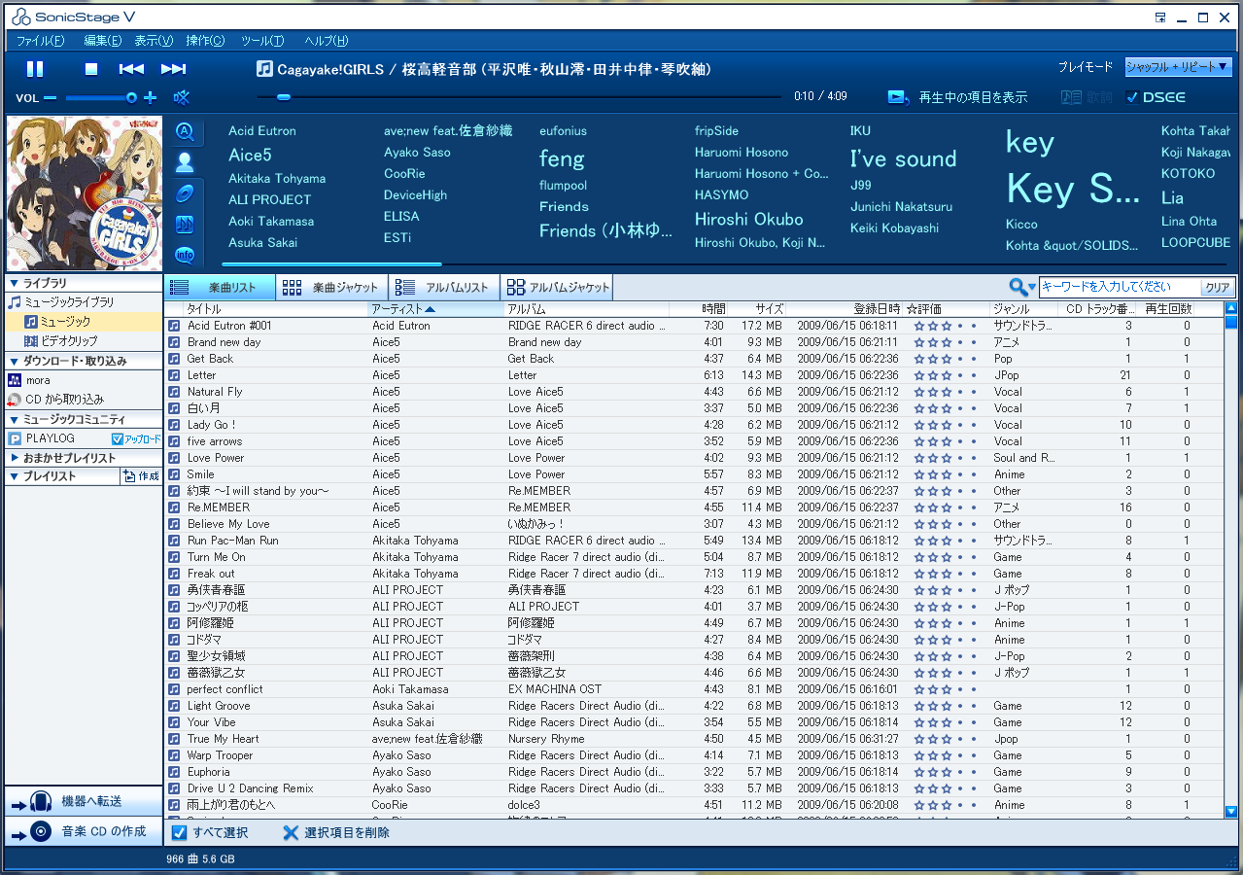Click the music icon of Acid Eutron #001
The width and height of the screenshot is (1243, 875).
(x=175, y=326)
